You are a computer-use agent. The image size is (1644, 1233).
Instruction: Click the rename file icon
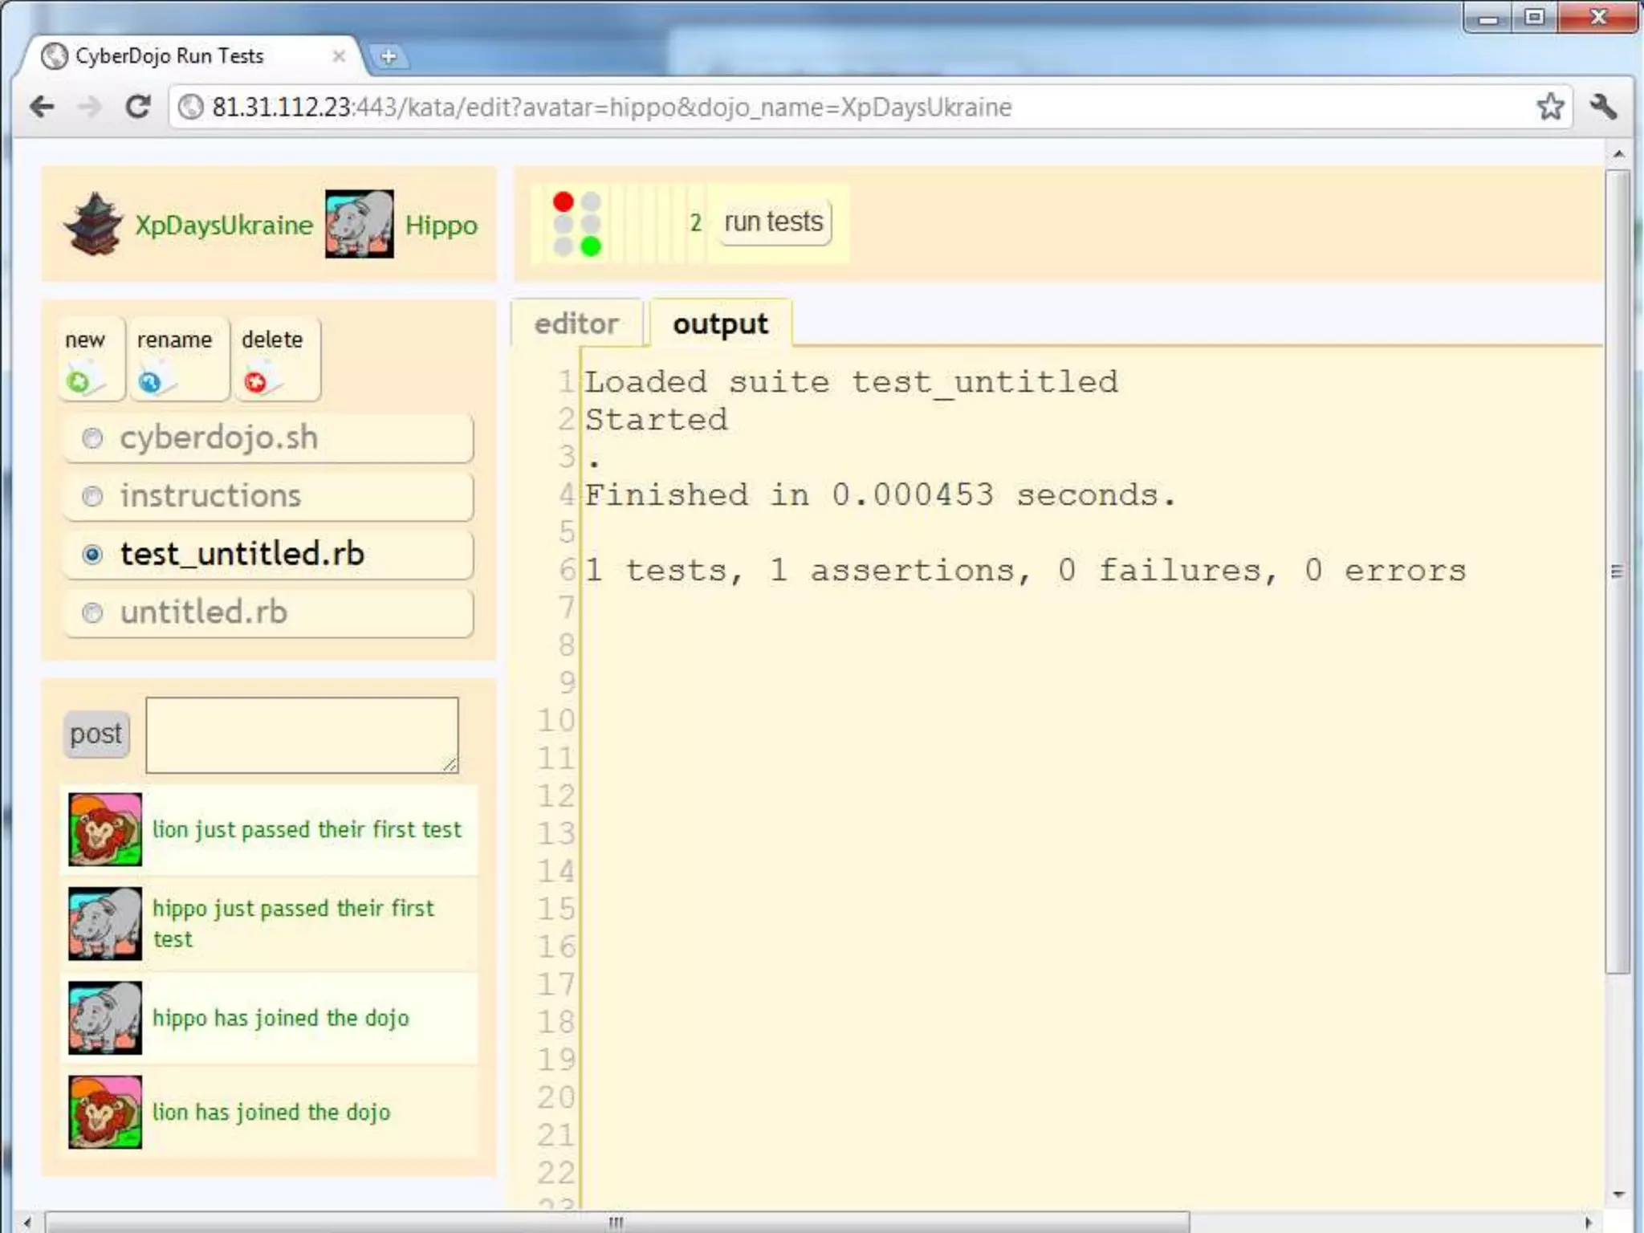151,381
